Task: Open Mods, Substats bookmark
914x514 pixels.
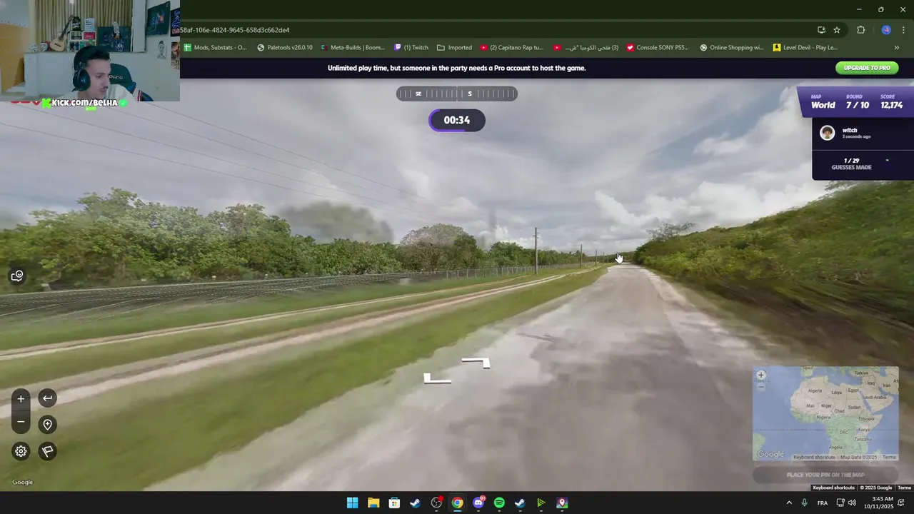Action: (215, 48)
